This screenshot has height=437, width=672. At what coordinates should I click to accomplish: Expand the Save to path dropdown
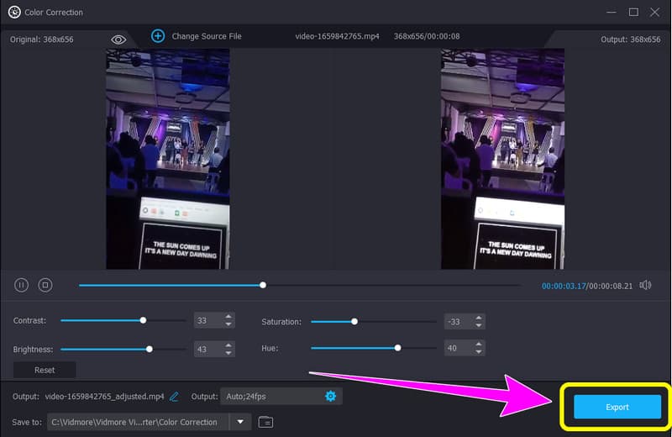[241, 422]
